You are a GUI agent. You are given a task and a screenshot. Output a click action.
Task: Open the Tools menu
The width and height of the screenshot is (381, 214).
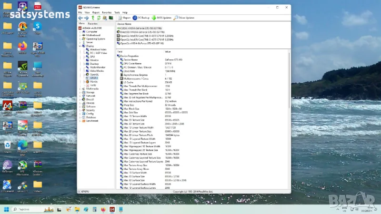tap(117, 12)
